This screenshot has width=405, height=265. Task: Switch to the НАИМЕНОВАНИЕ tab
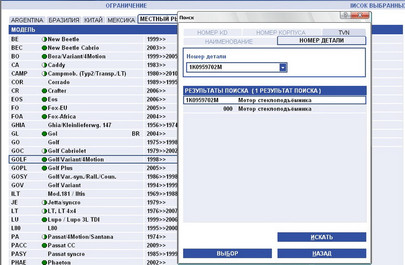(x=229, y=41)
